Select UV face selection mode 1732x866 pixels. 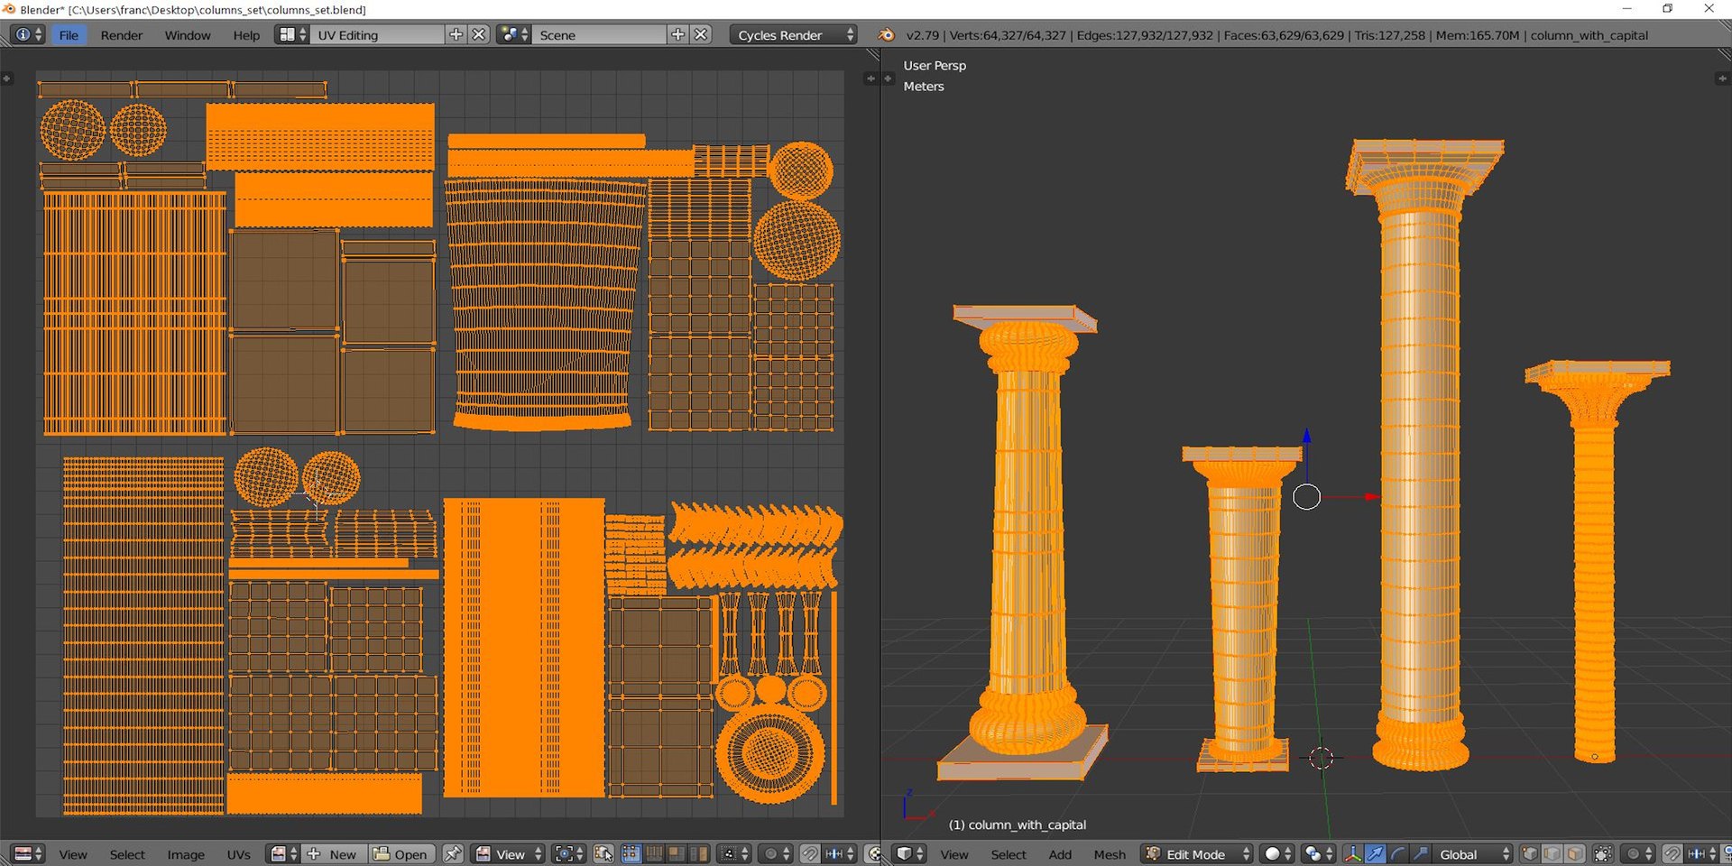(676, 853)
